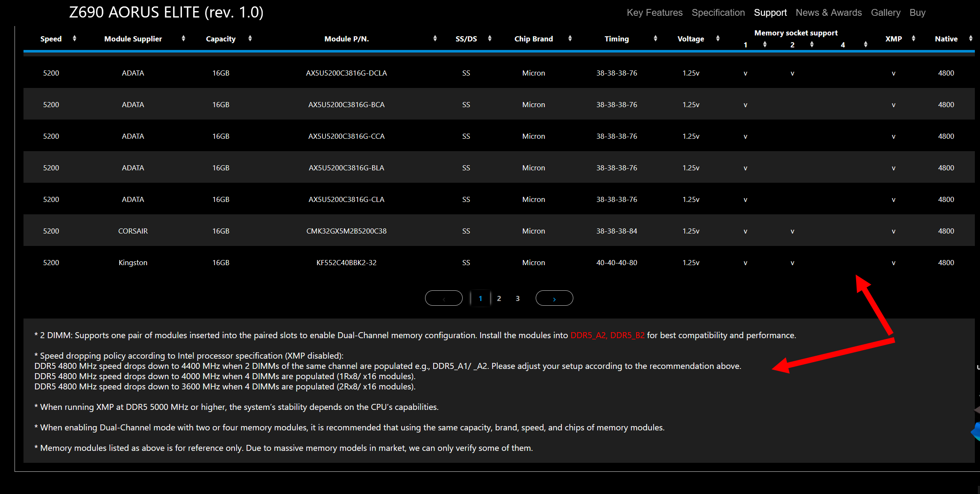Screen dimensions: 980x494
Task: Toggle SS/DS column sort arrows
Action: 490,38
